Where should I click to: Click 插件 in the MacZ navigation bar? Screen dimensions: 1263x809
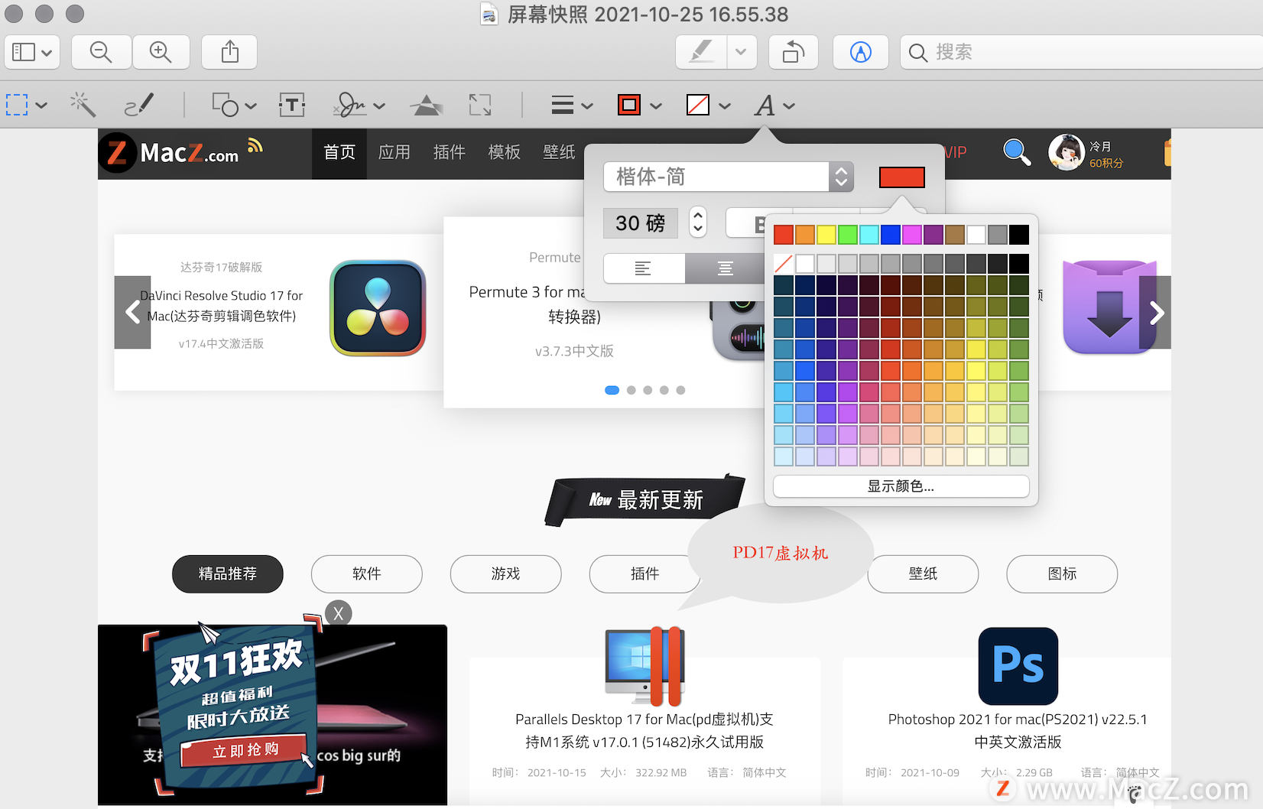click(x=450, y=153)
